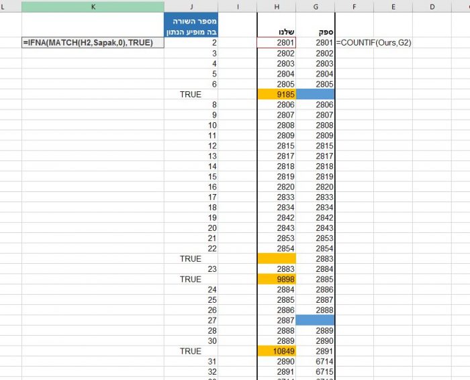The height and width of the screenshot is (380, 470).
Task: Click 2801 in column H outlined in red
Action: pyautogui.click(x=277, y=42)
